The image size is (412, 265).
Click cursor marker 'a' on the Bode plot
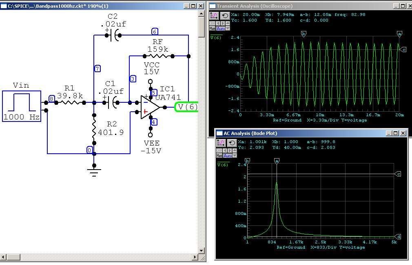(277, 161)
